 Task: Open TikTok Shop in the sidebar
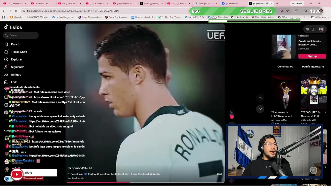pyautogui.click(x=19, y=52)
